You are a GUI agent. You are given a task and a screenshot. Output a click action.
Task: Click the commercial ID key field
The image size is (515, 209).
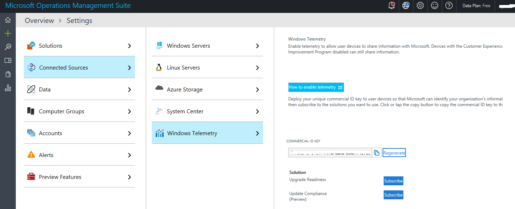point(329,152)
